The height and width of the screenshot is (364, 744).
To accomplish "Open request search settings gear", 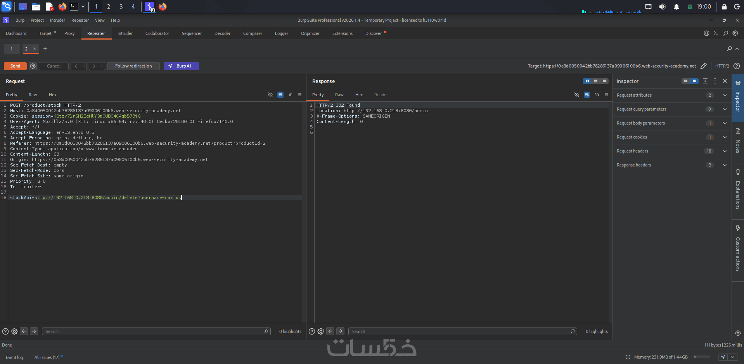I will pos(14,331).
